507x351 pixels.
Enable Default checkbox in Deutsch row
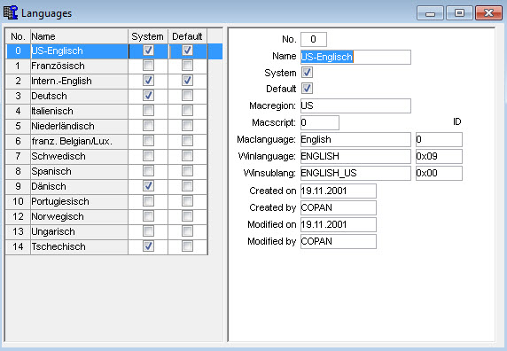click(x=188, y=96)
